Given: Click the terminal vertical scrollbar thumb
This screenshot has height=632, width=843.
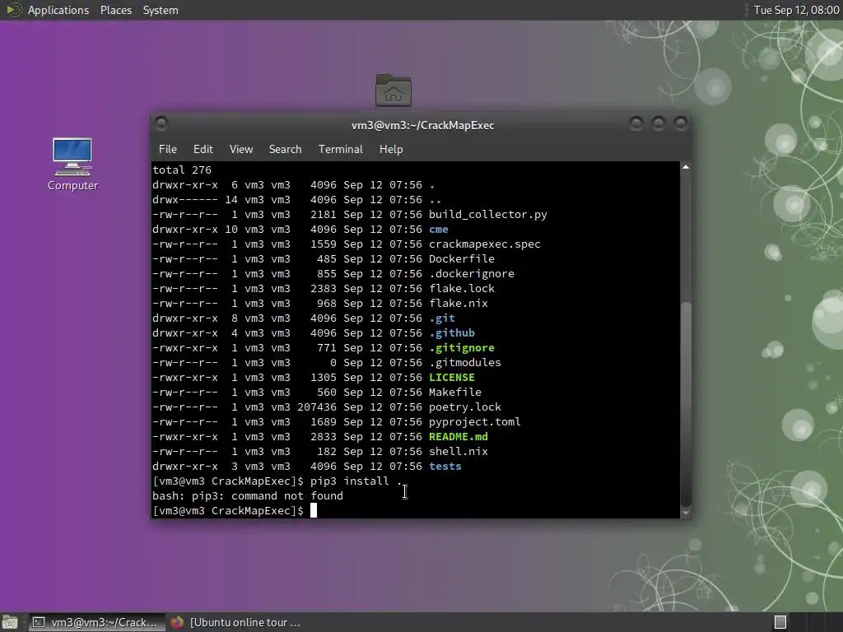Looking at the screenshot, I should [686, 404].
